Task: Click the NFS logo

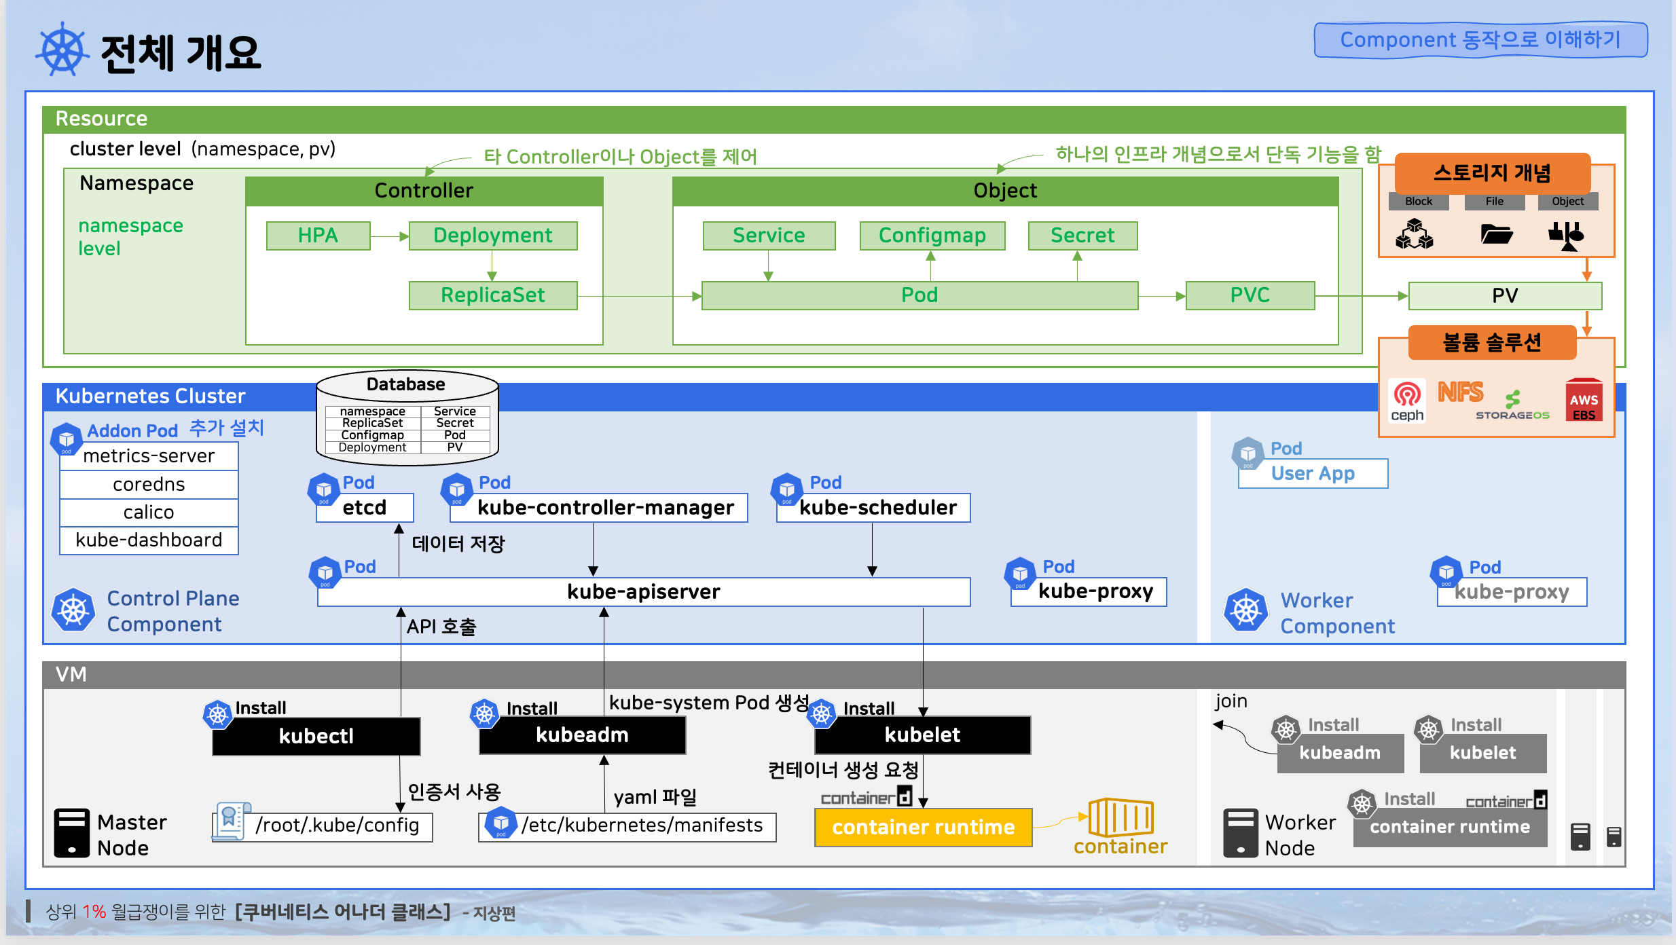Action: [1461, 392]
